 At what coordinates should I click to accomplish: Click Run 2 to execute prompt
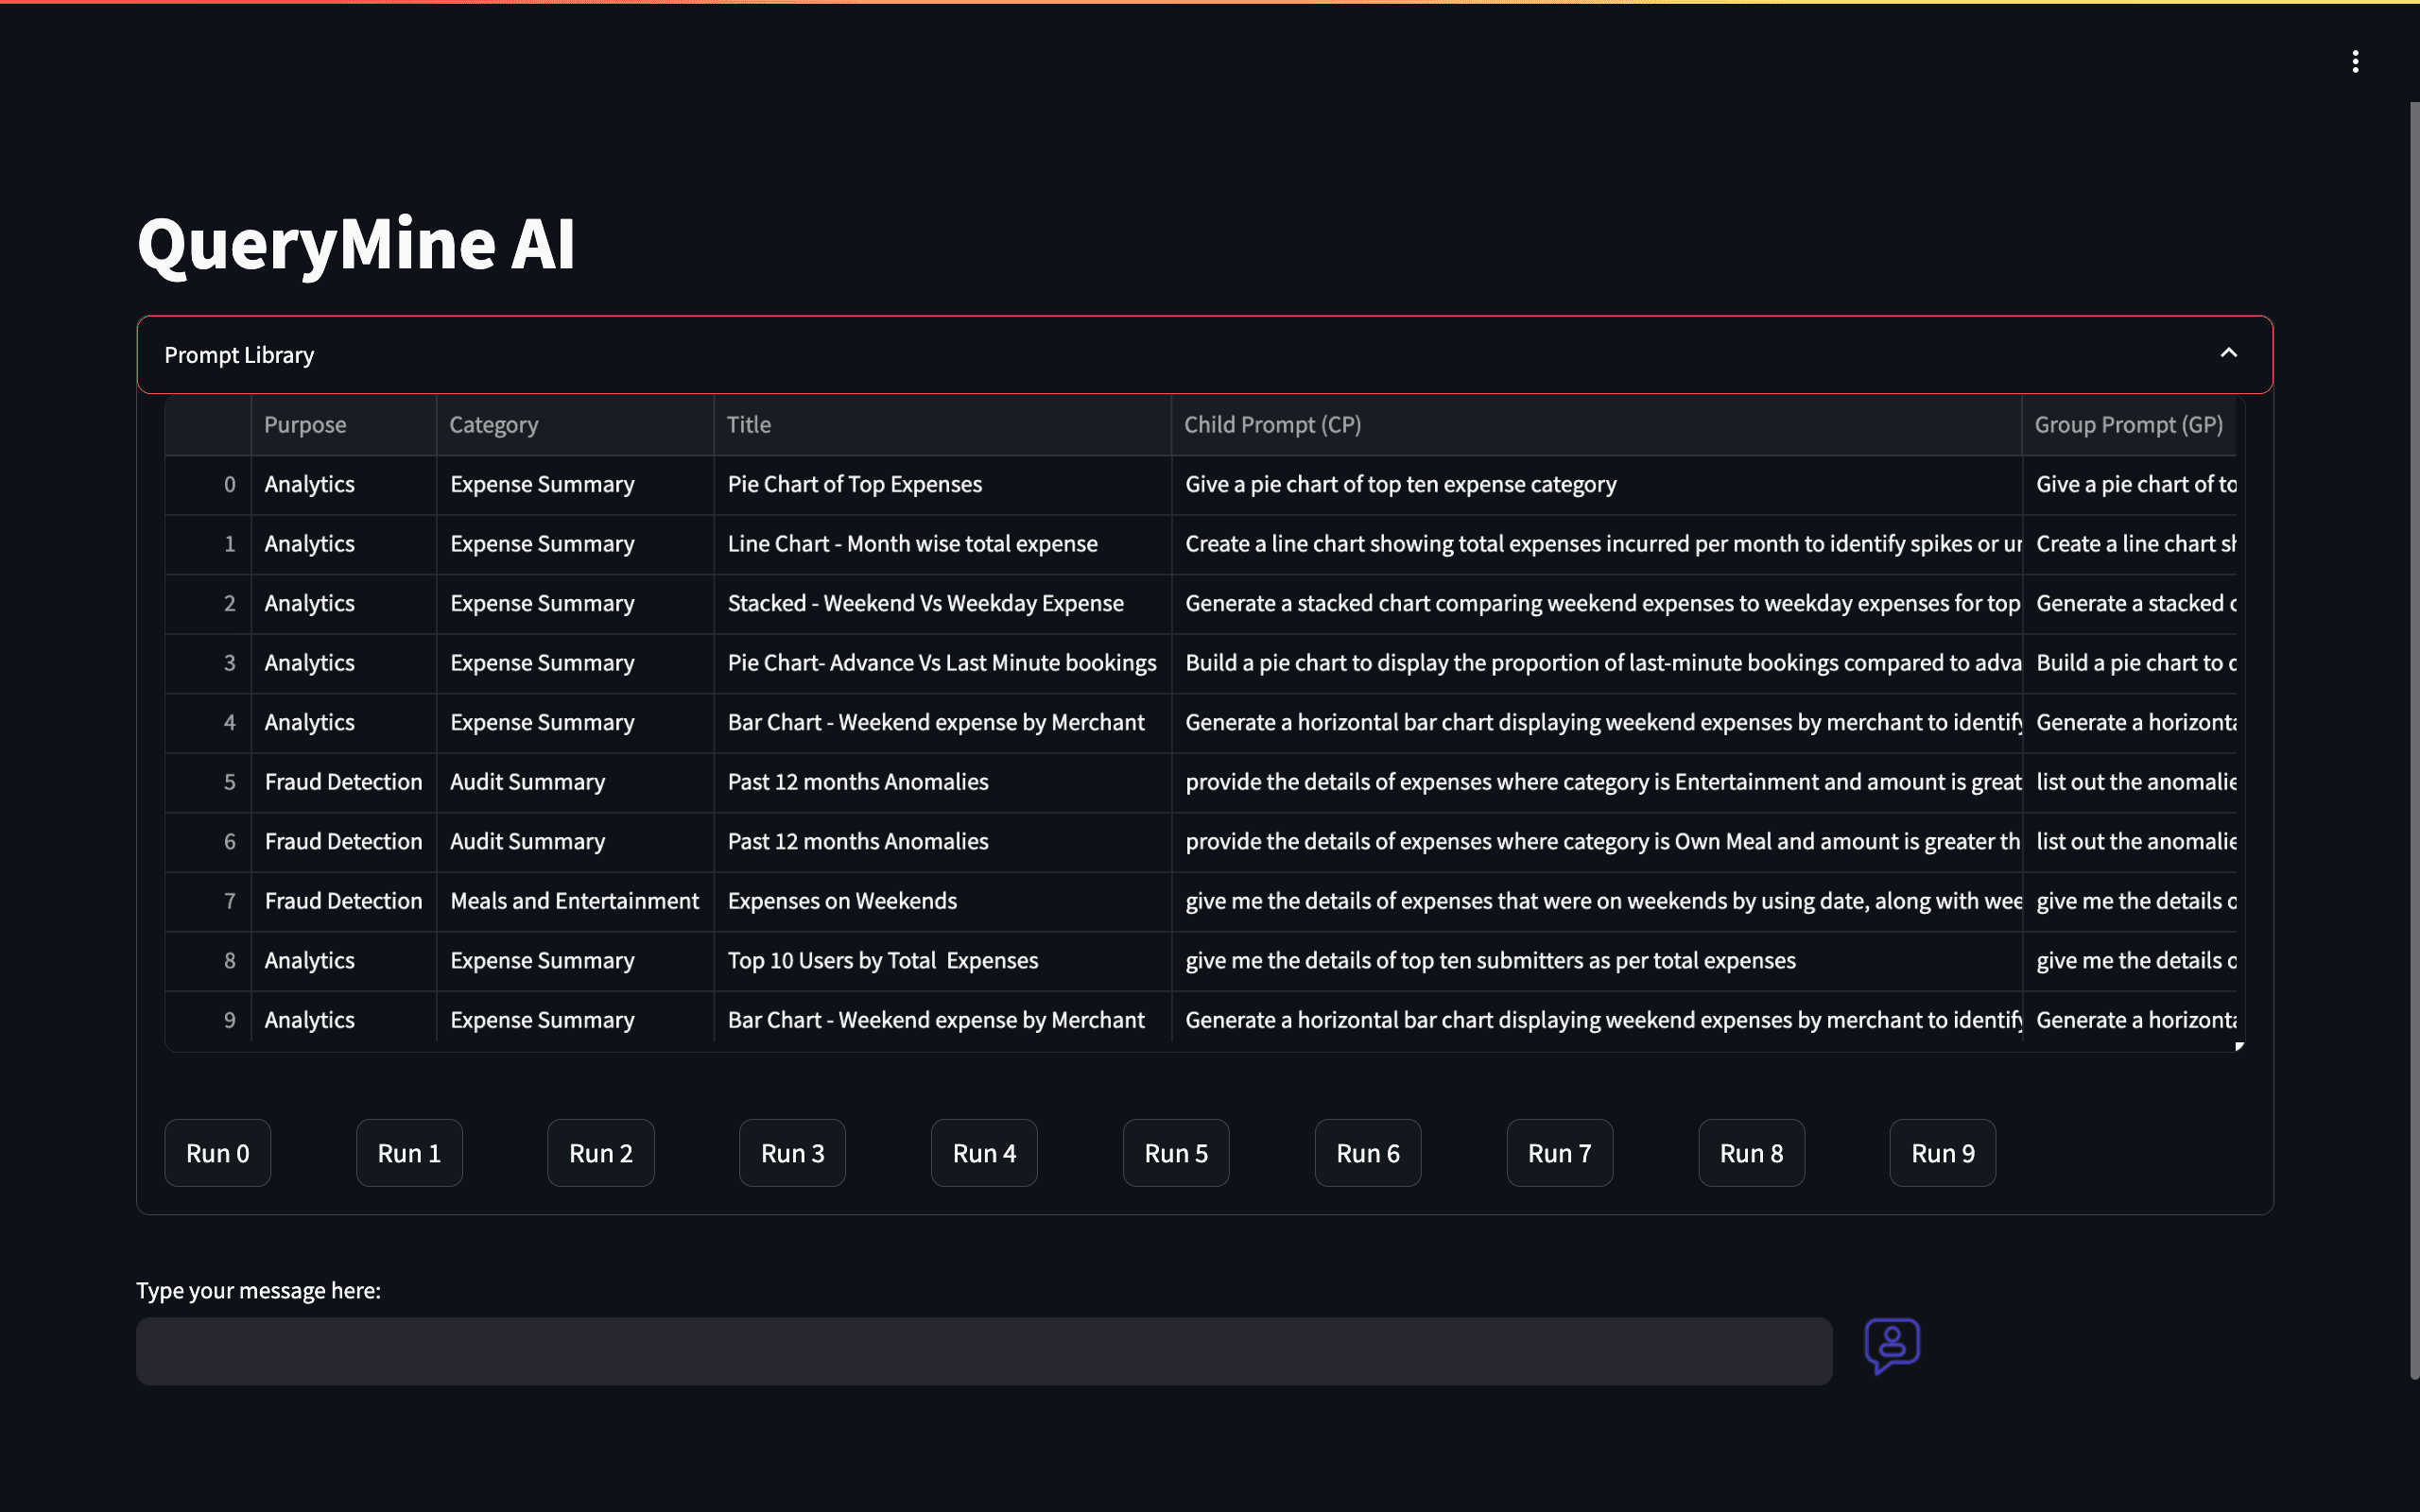click(600, 1153)
